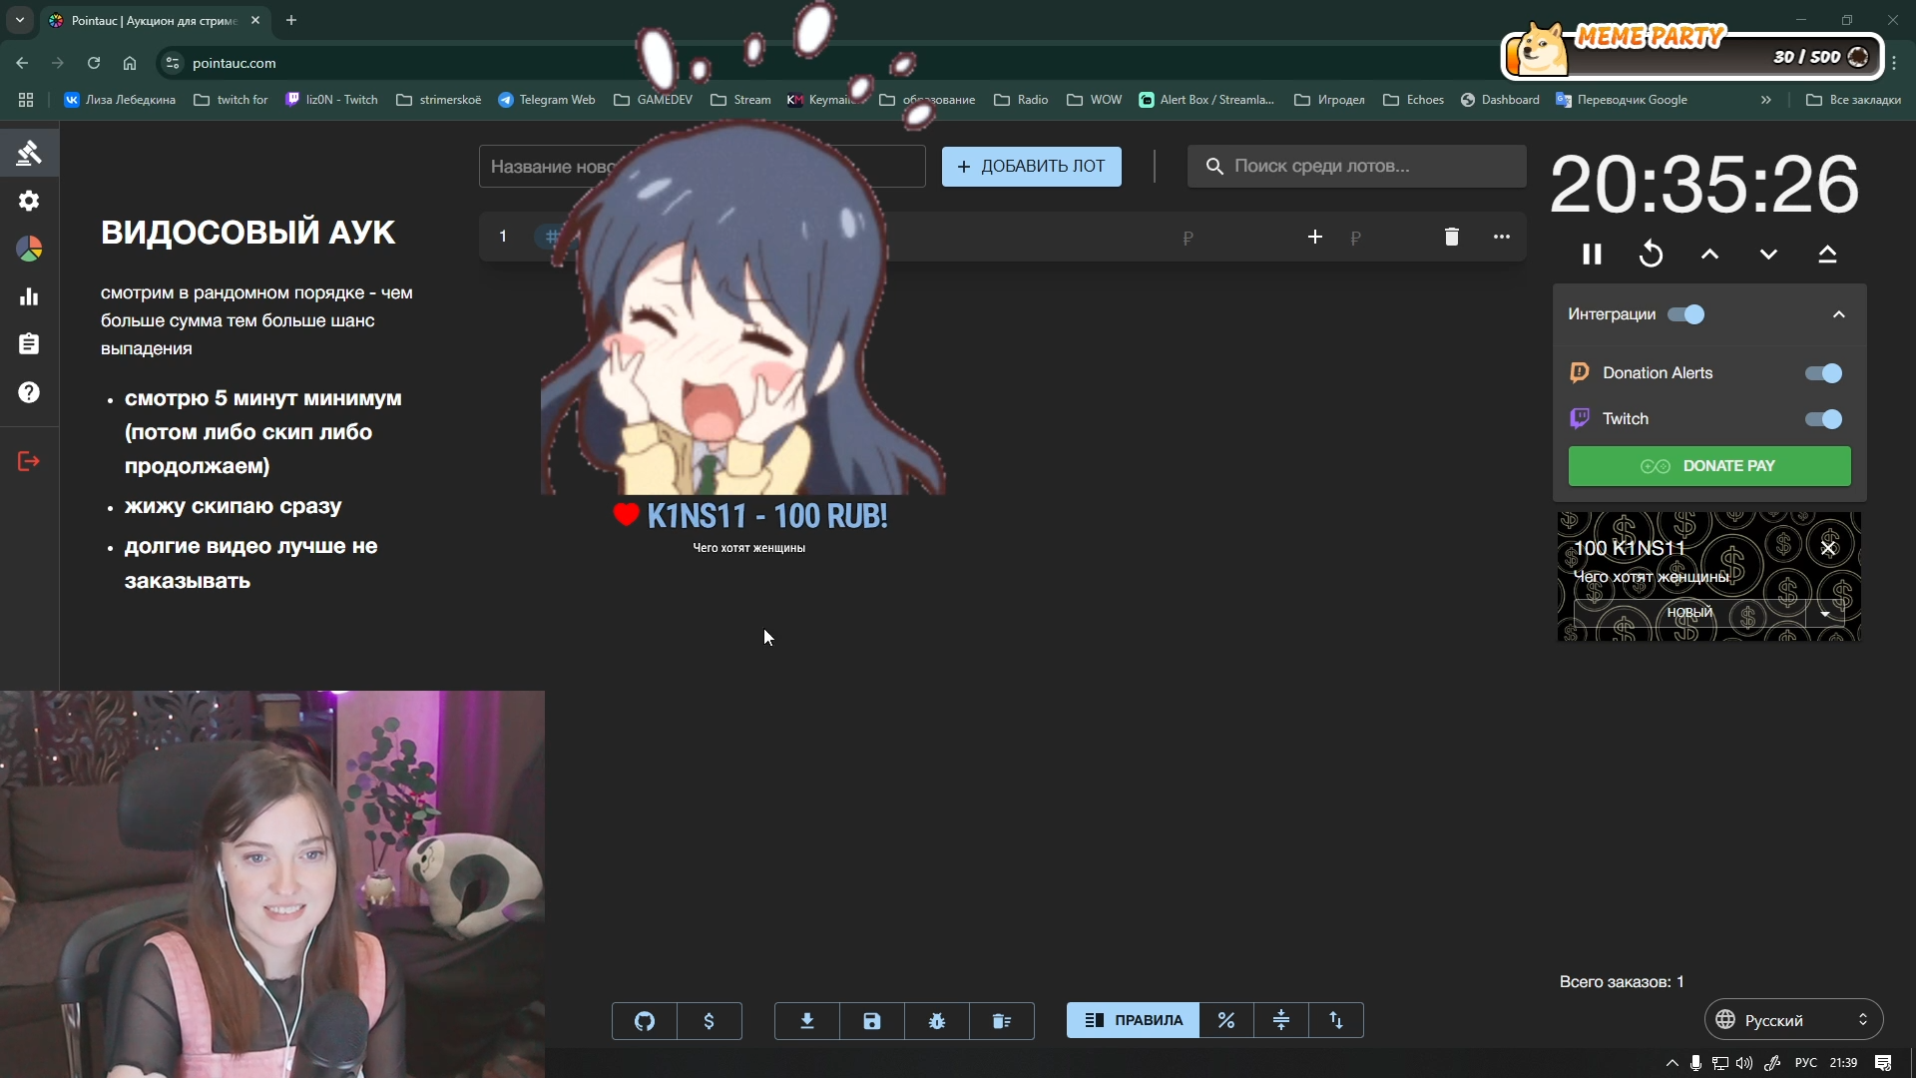Reset the auction timer
The image size is (1916, 1078).
click(x=1651, y=255)
